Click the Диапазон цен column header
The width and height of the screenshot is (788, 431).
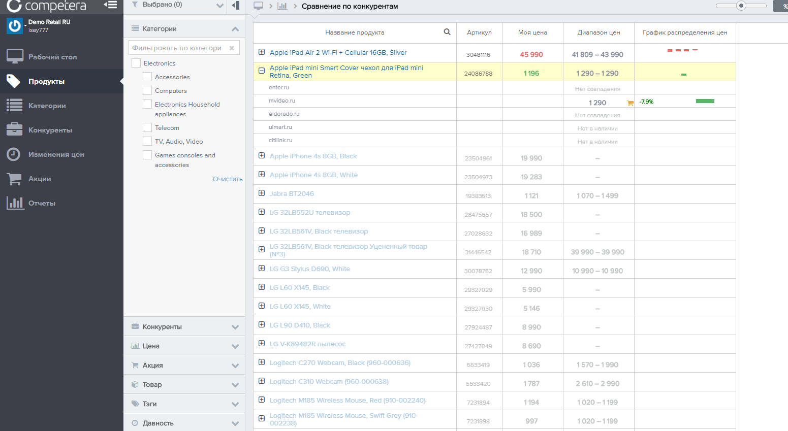pyautogui.click(x=598, y=32)
